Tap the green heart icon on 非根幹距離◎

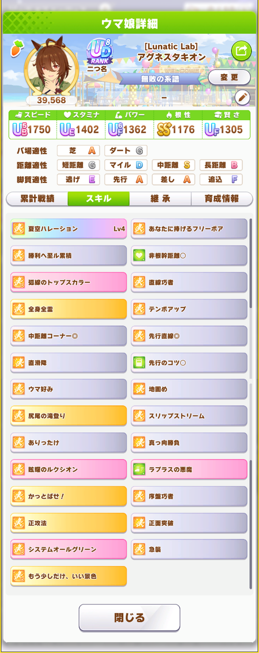click(x=139, y=255)
